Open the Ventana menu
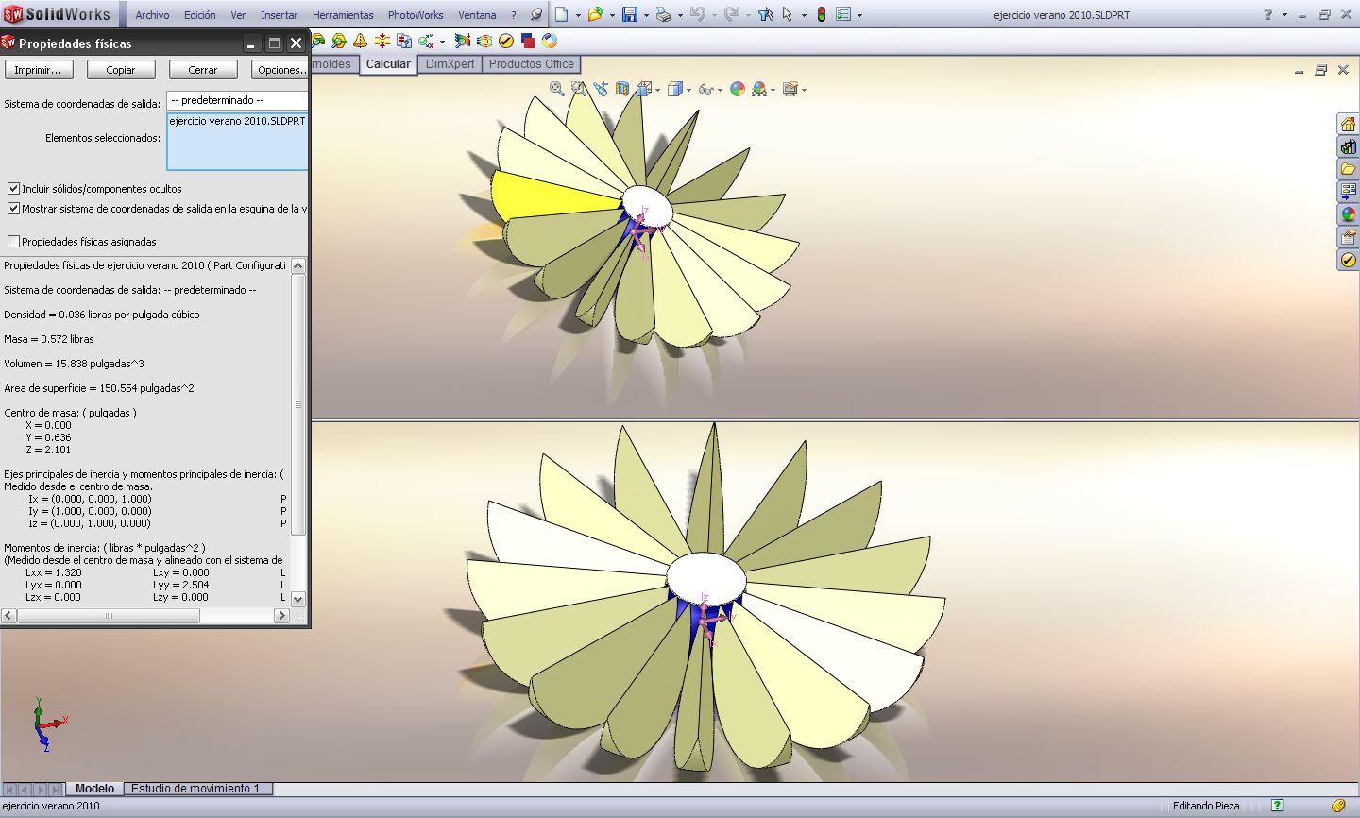1360x818 pixels. tap(477, 15)
